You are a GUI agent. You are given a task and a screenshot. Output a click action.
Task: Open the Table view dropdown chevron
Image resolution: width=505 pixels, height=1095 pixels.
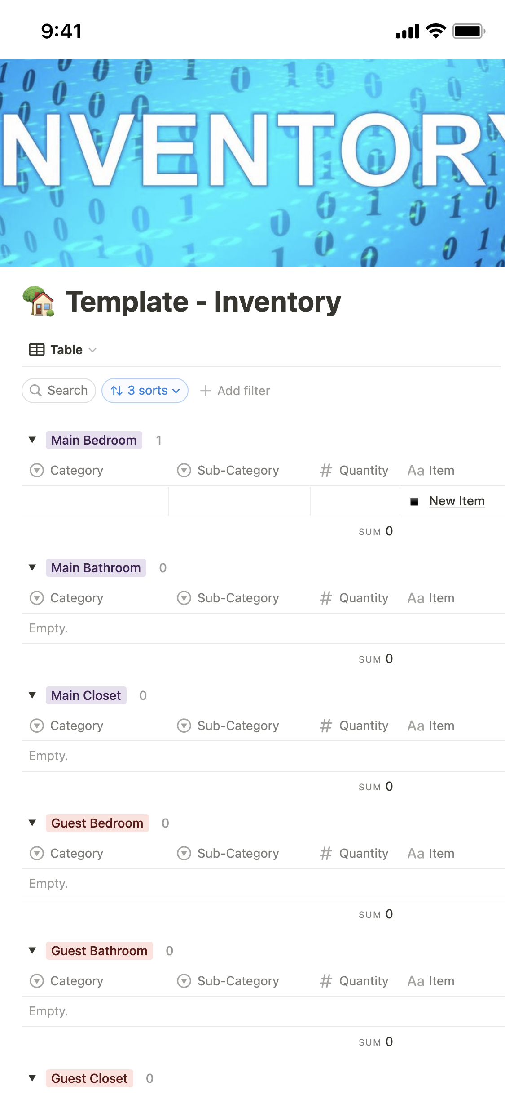click(93, 350)
